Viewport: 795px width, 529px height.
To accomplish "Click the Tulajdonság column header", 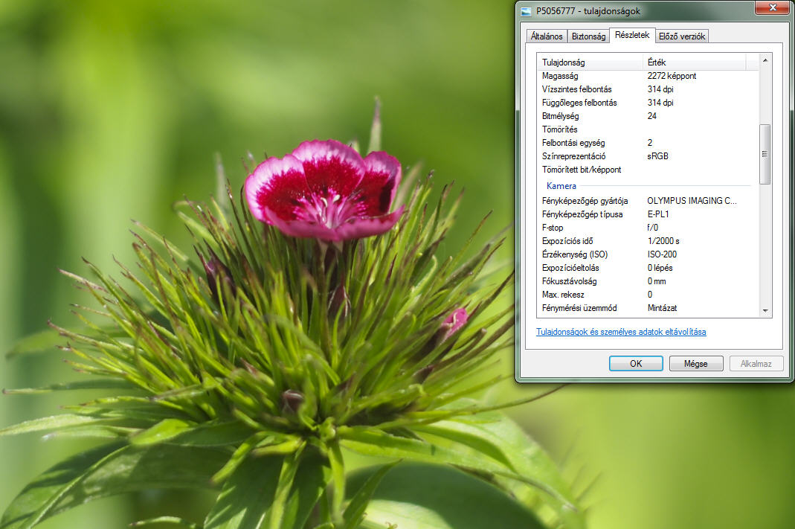I will click(590, 62).
